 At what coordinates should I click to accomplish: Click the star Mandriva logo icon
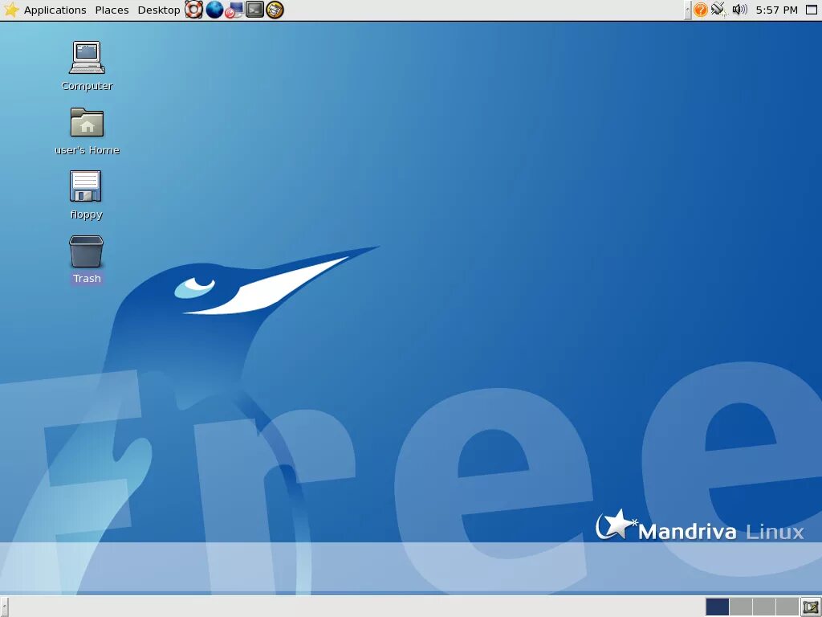click(x=11, y=10)
